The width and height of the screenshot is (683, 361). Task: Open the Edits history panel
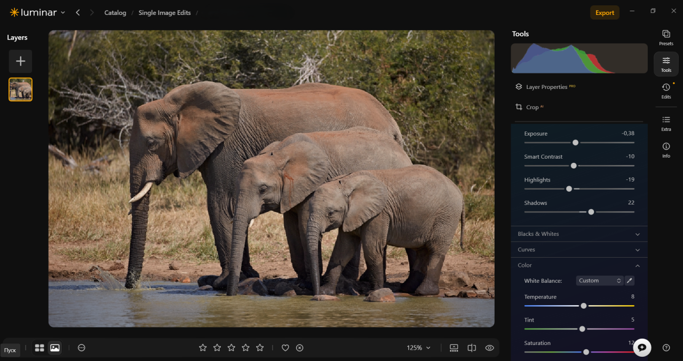pos(666,91)
